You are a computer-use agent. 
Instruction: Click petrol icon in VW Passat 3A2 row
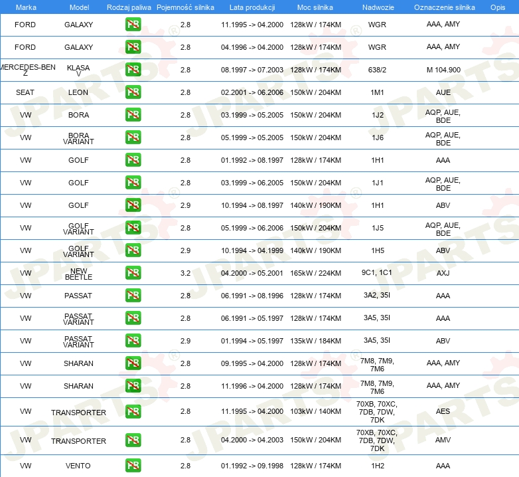coord(133,295)
